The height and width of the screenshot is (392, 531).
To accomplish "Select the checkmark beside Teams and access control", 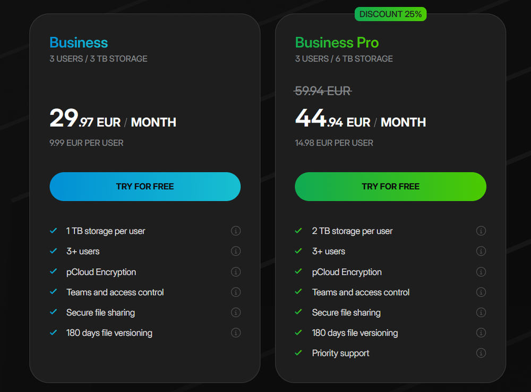I will point(53,292).
